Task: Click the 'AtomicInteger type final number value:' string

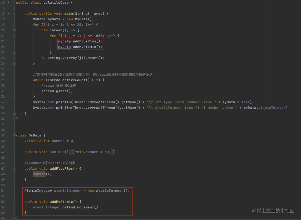Action: 192,108
